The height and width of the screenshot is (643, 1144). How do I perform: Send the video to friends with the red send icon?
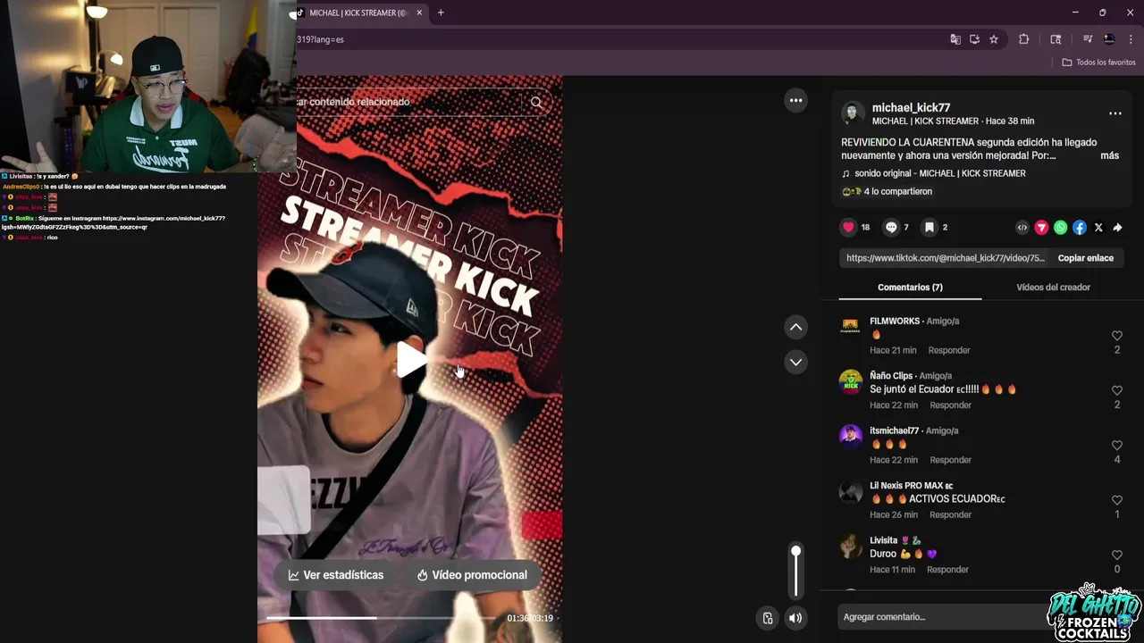coord(1041,228)
